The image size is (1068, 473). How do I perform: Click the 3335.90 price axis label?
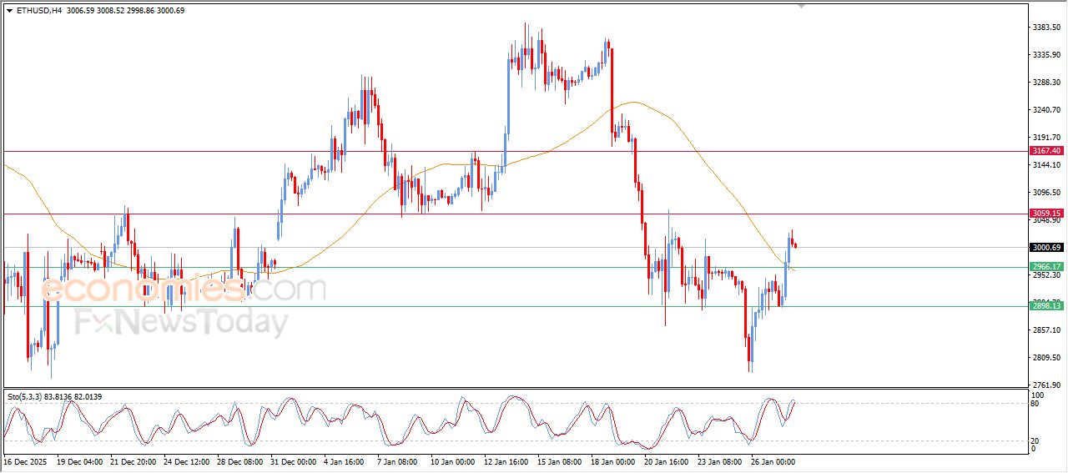pos(1045,55)
